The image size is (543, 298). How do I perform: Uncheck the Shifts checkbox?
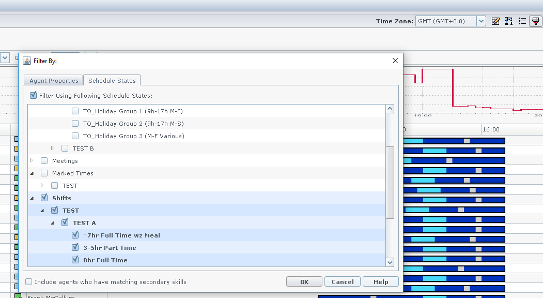pos(44,198)
